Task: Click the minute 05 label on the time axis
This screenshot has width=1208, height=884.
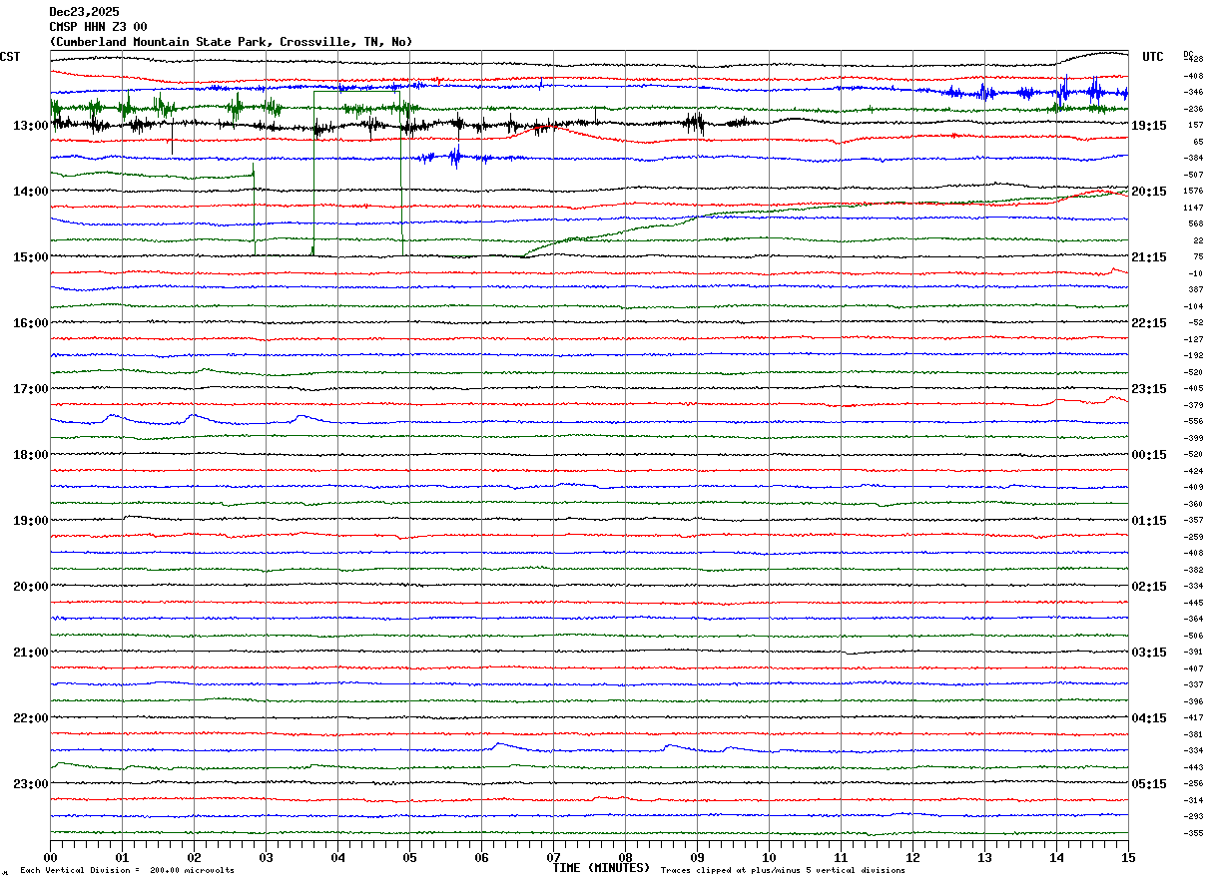Action: (409, 857)
